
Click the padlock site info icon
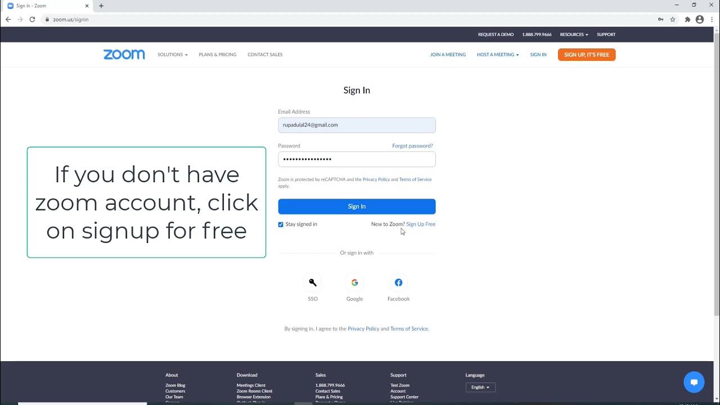point(47,19)
